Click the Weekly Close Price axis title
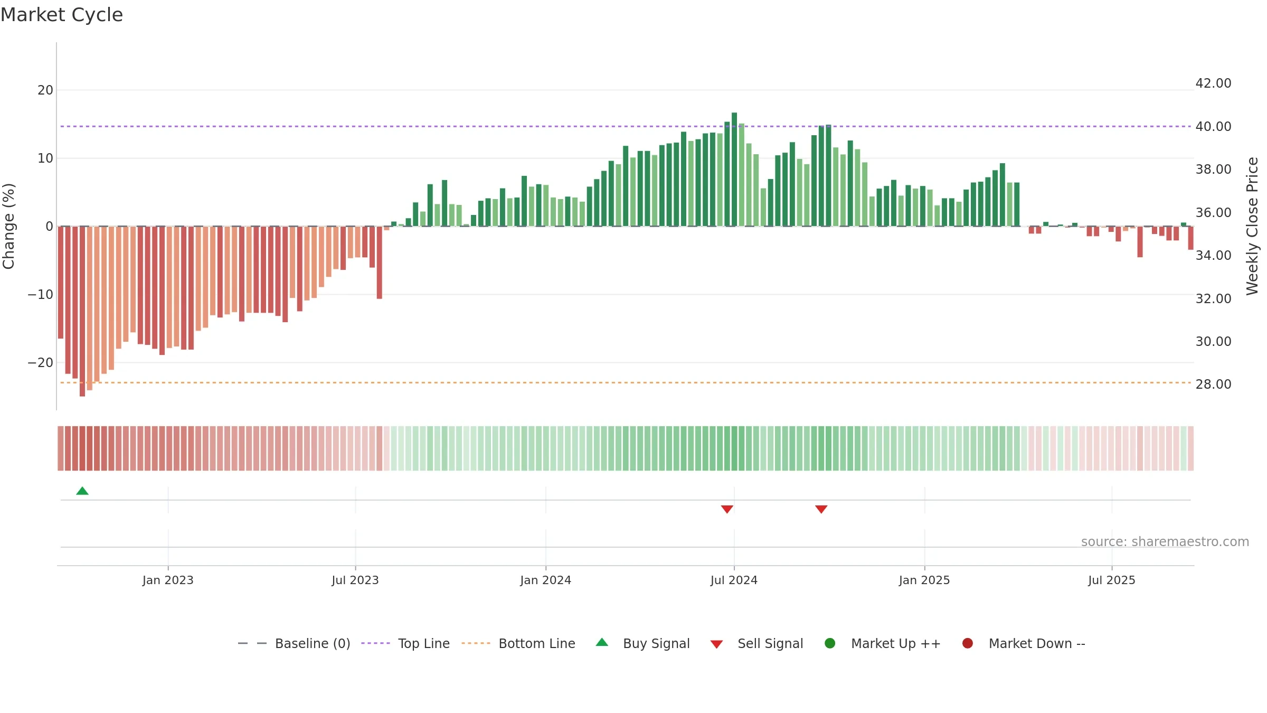Image resolution: width=1267 pixels, height=713 pixels. (x=1252, y=226)
